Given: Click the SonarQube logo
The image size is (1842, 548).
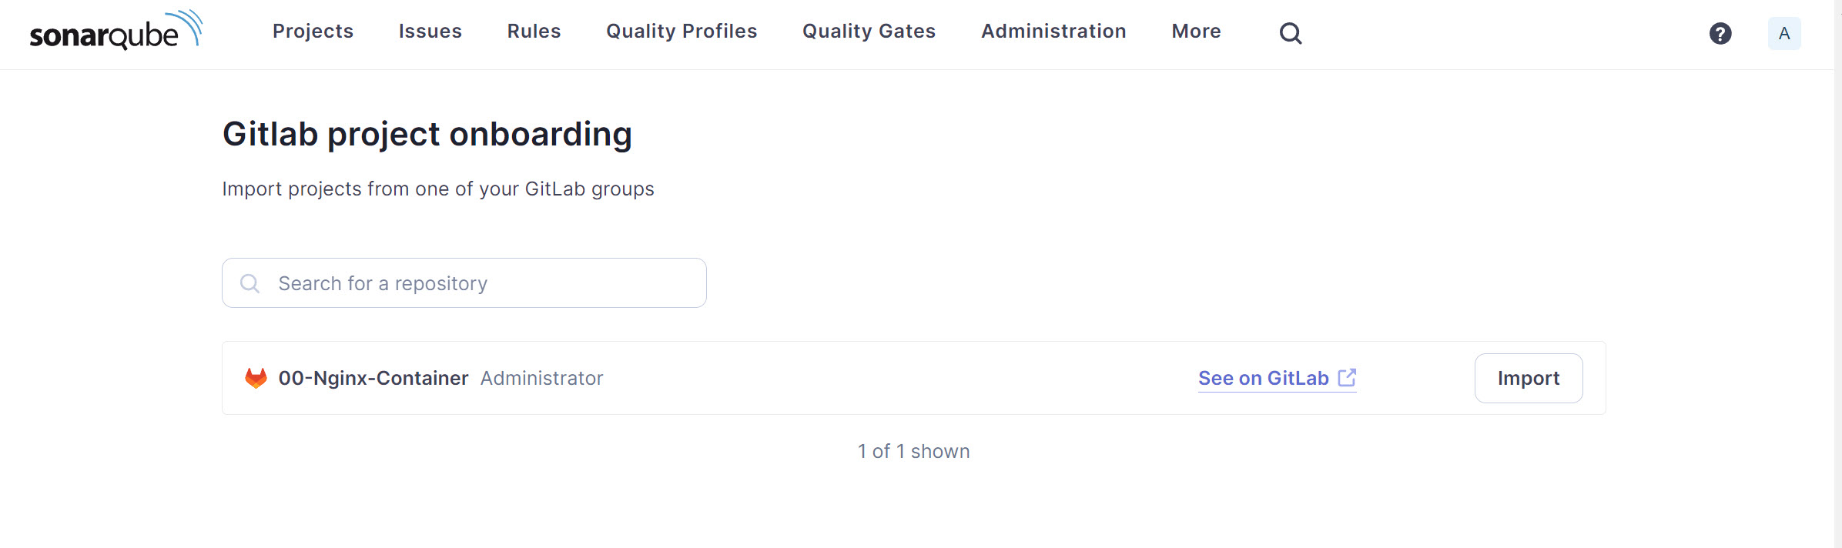Looking at the screenshot, I should 116,32.
